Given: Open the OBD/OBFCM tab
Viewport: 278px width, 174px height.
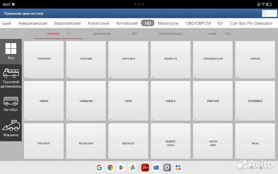Looking at the screenshot, I should point(198,23).
